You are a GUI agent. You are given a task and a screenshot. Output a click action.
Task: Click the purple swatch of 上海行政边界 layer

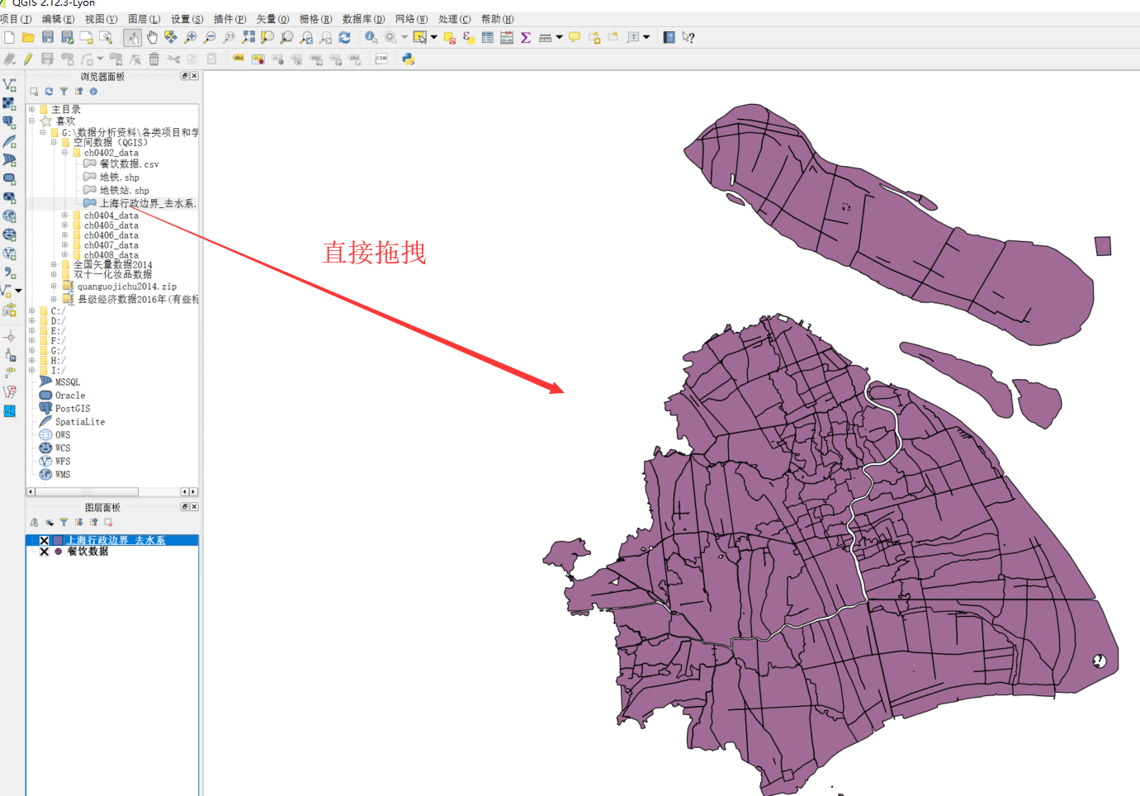coord(58,541)
